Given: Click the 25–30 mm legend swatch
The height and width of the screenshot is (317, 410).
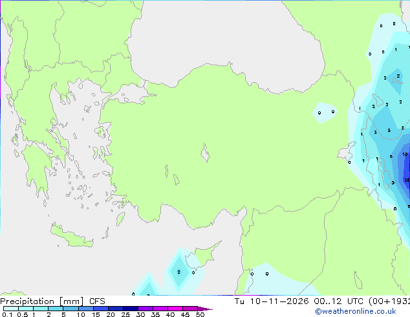Looking at the screenshot, I should [131, 309].
